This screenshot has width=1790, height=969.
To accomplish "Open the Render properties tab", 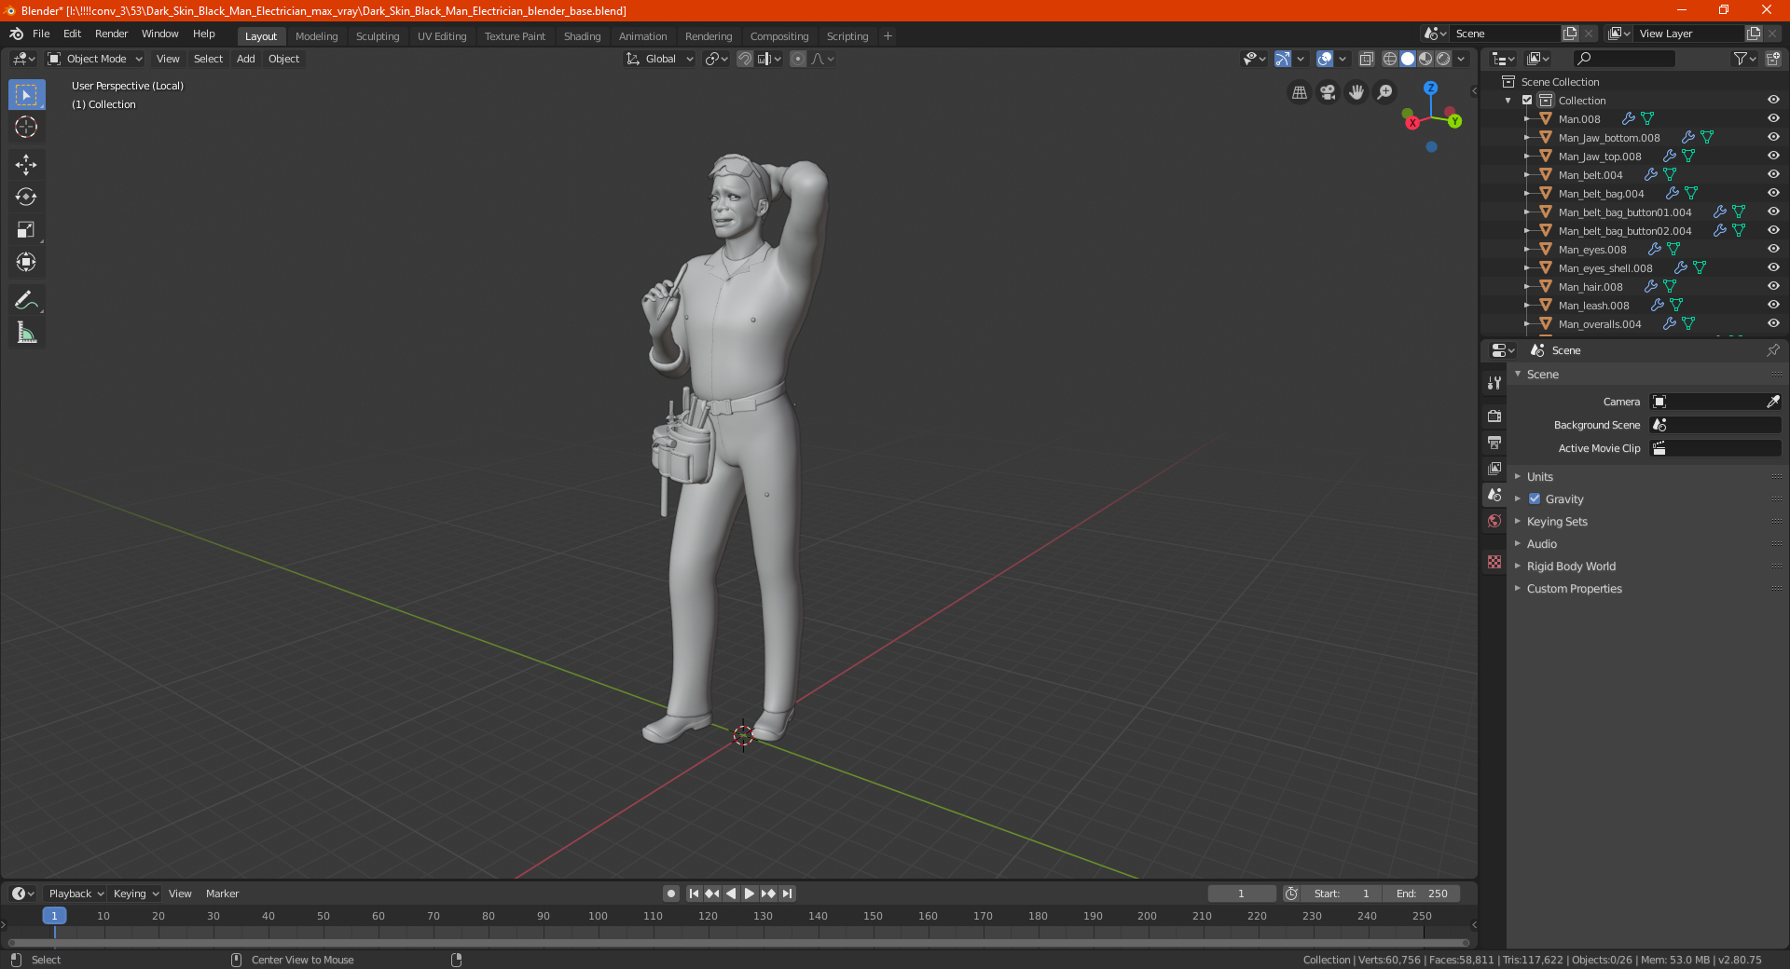I will tap(1494, 416).
